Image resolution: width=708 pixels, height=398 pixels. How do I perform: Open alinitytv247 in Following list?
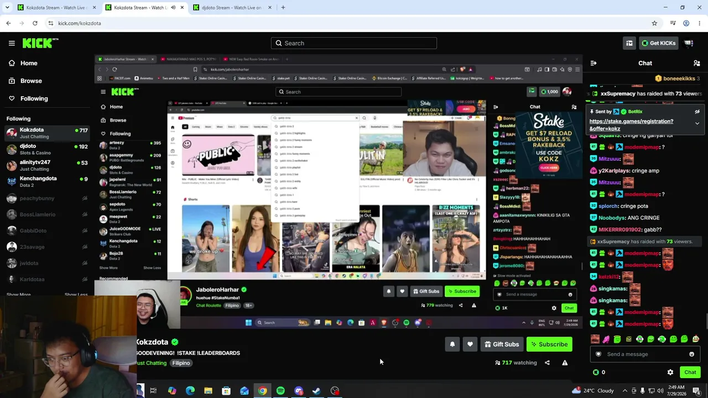coord(47,165)
